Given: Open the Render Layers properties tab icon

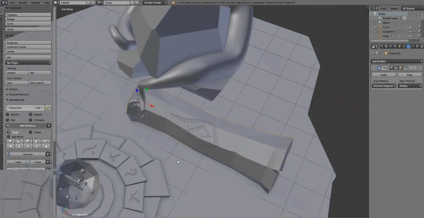Looking at the screenshot, I should (x=386, y=46).
